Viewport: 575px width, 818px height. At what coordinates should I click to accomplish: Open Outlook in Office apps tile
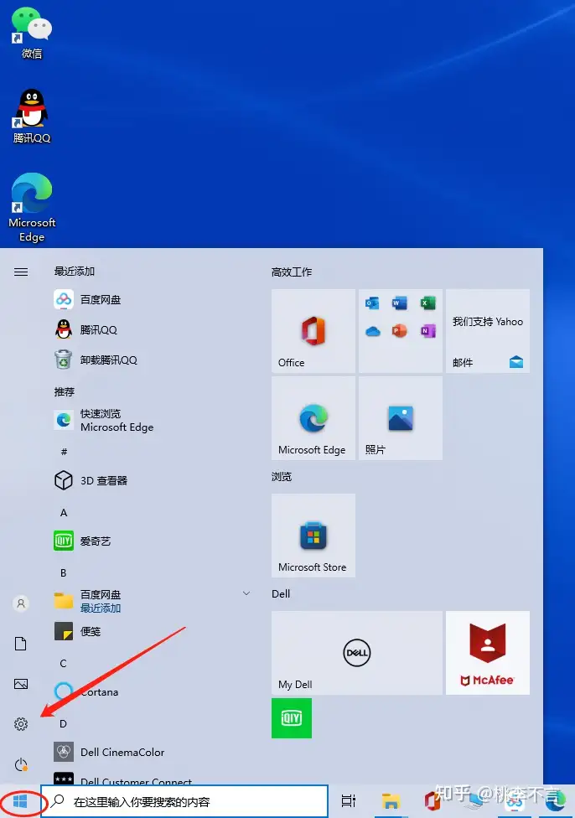click(372, 303)
